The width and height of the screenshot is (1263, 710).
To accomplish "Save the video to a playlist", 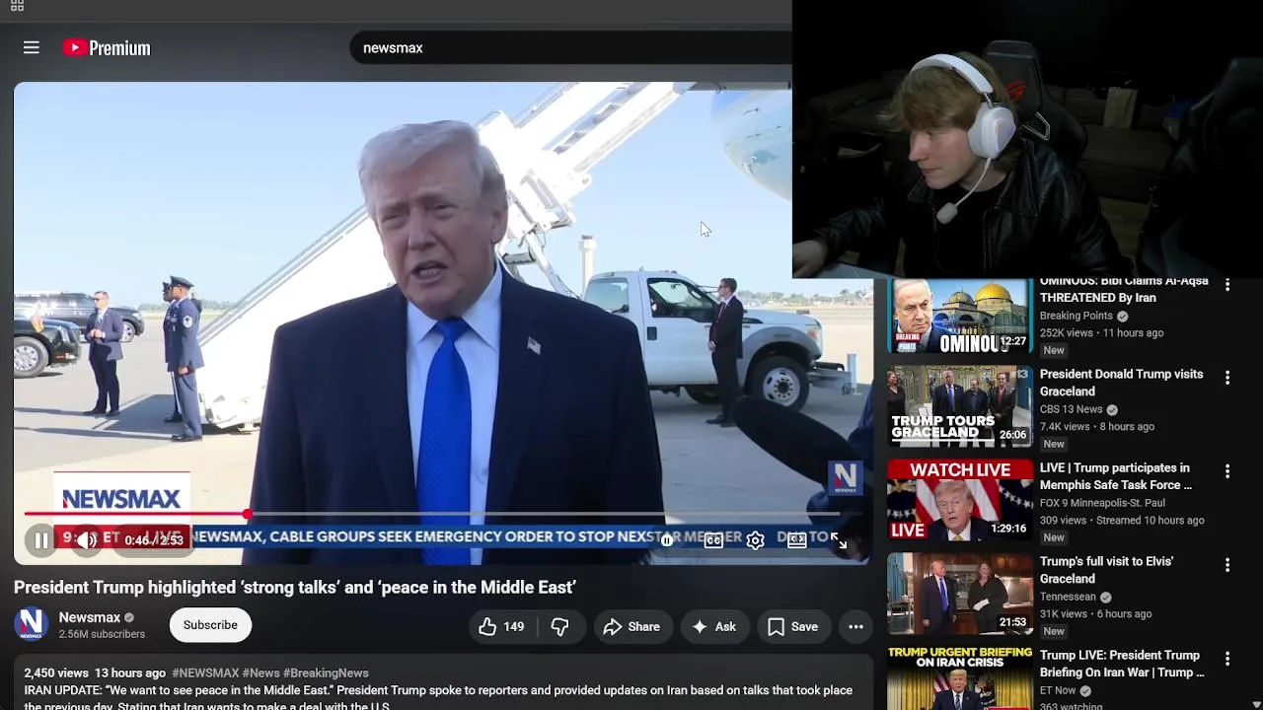I will (793, 626).
